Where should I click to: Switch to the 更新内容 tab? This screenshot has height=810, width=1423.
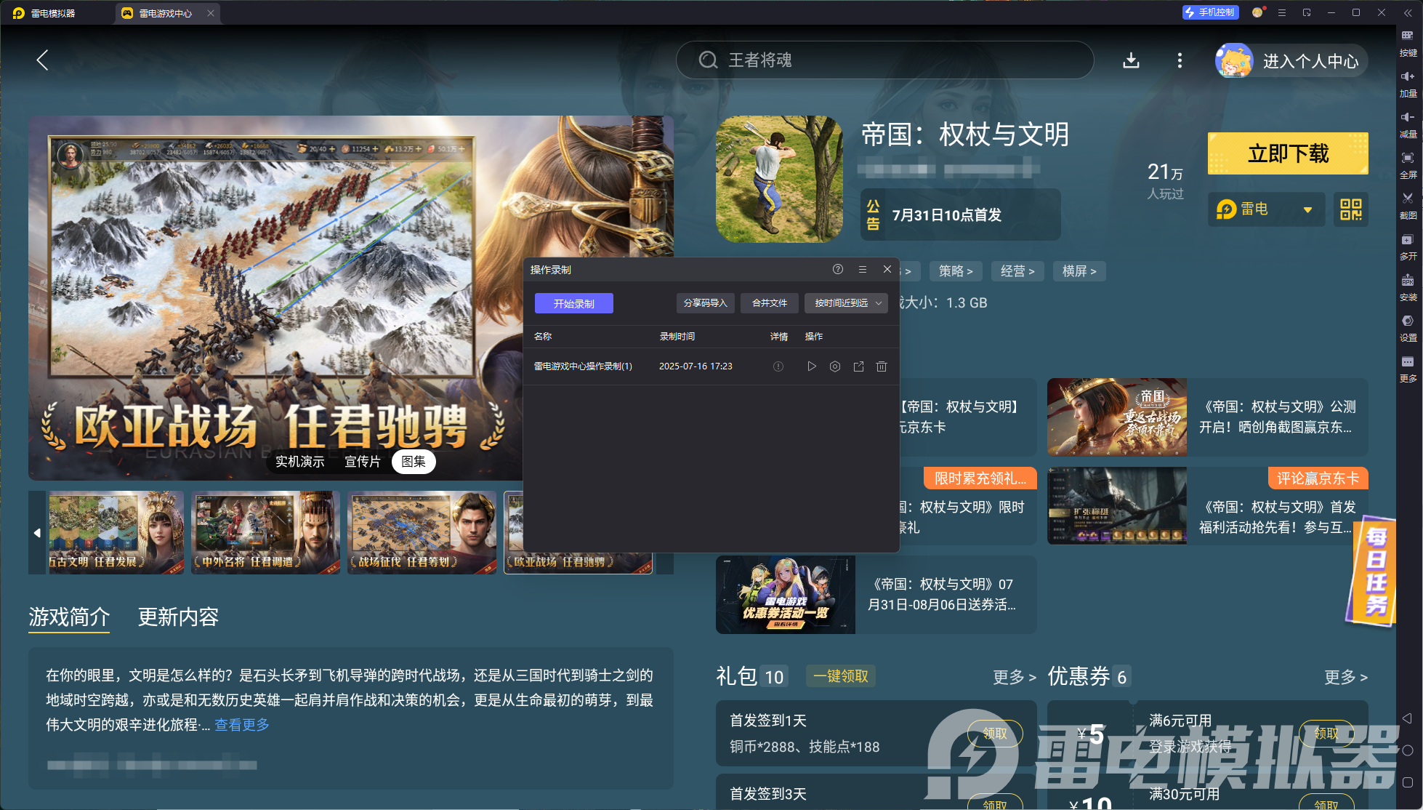tap(178, 617)
